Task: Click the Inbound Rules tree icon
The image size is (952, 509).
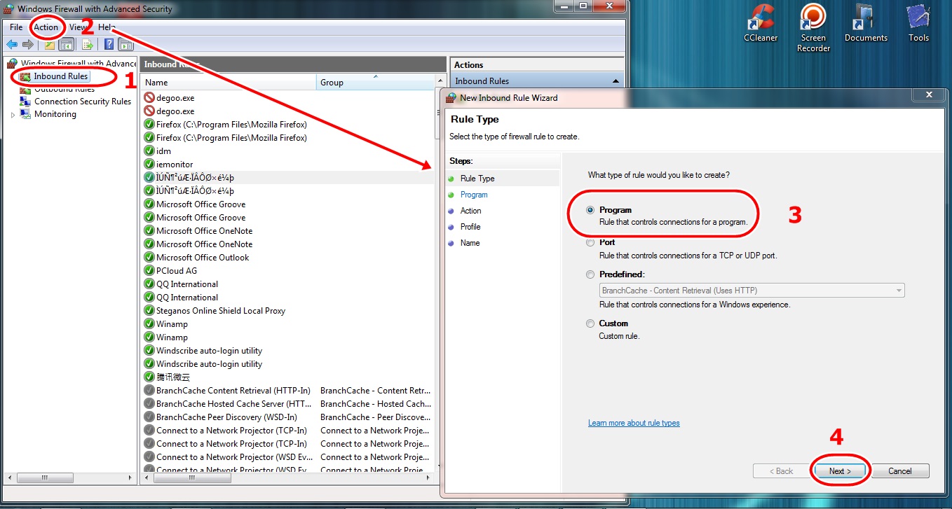Action: tap(25, 76)
